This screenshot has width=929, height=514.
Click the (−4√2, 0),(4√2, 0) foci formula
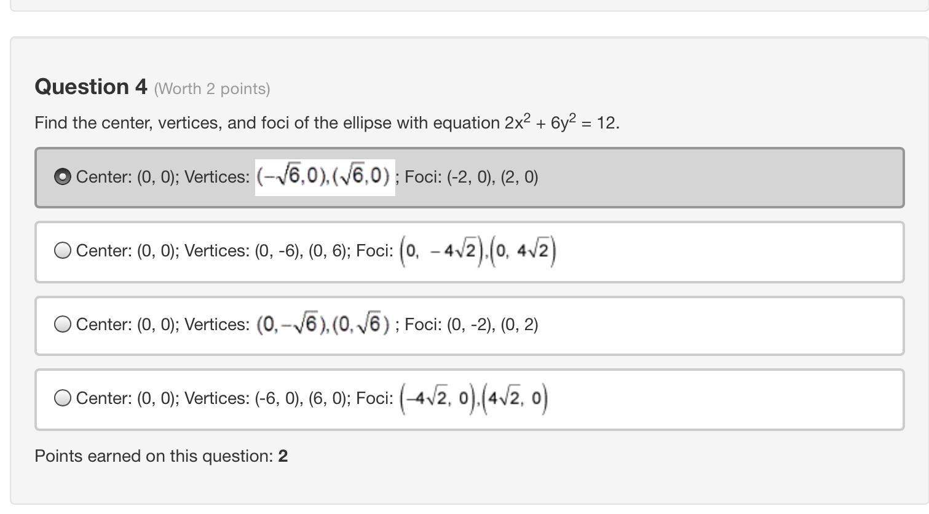pyautogui.click(x=473, y=398)
